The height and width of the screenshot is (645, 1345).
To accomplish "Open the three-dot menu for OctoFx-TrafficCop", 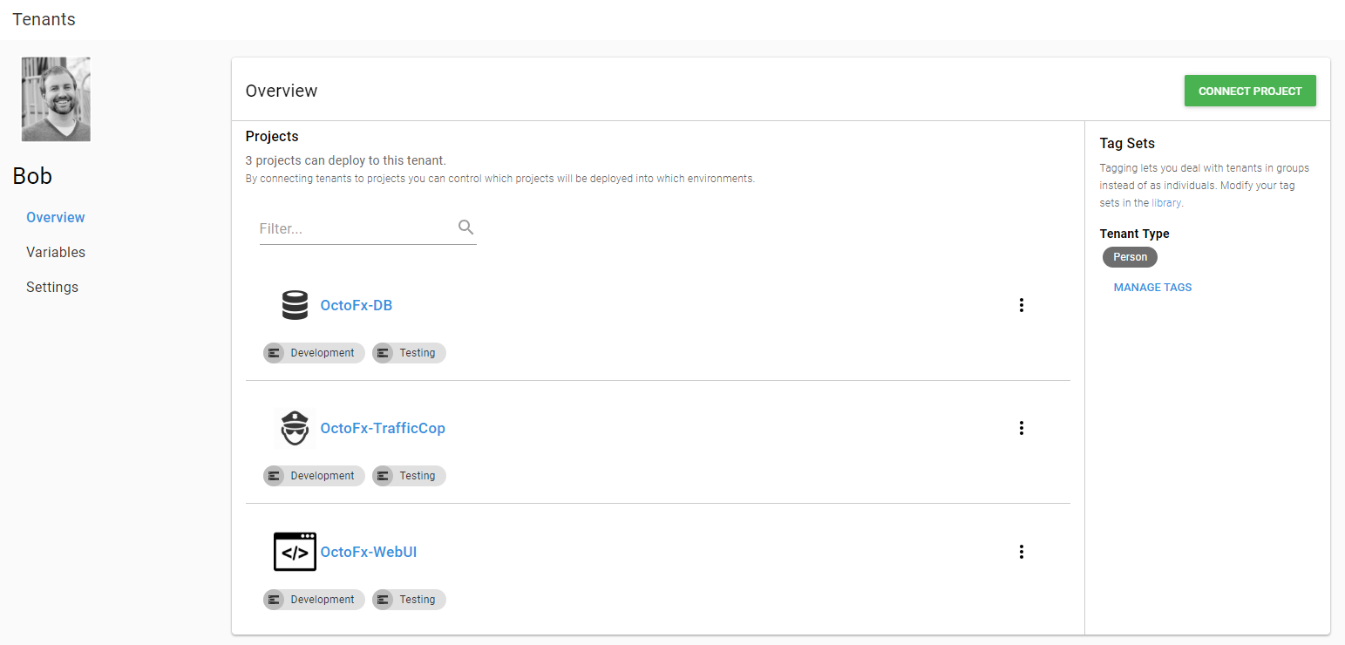I will [x=1021, y=428].
